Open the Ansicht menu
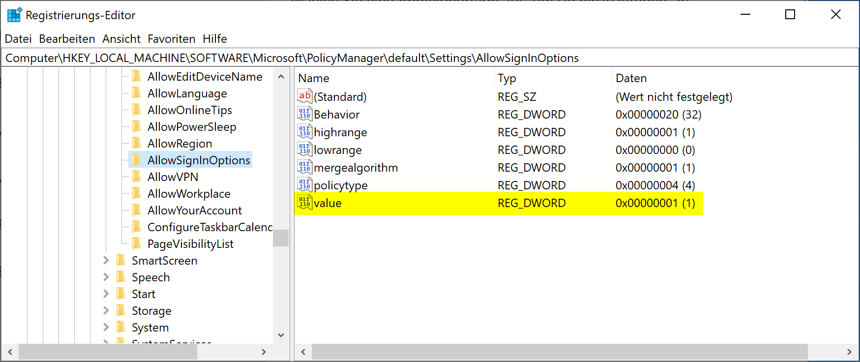The height and width of the screenshot is (362, 860). (121, 39)
